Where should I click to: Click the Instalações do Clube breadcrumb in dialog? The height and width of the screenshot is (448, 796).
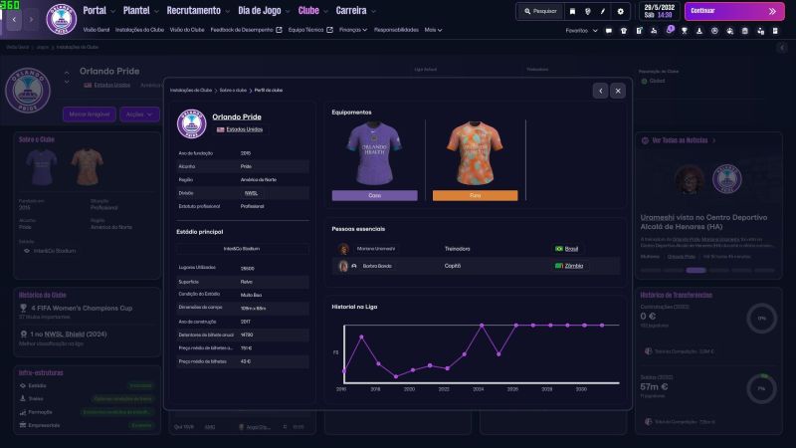point(191,91)
